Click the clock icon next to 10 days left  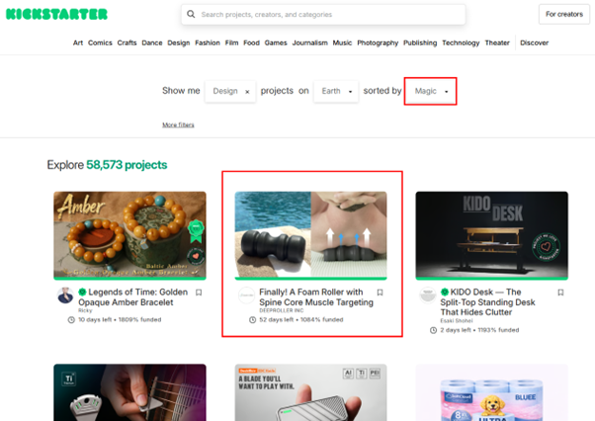(x=71, y=320)
